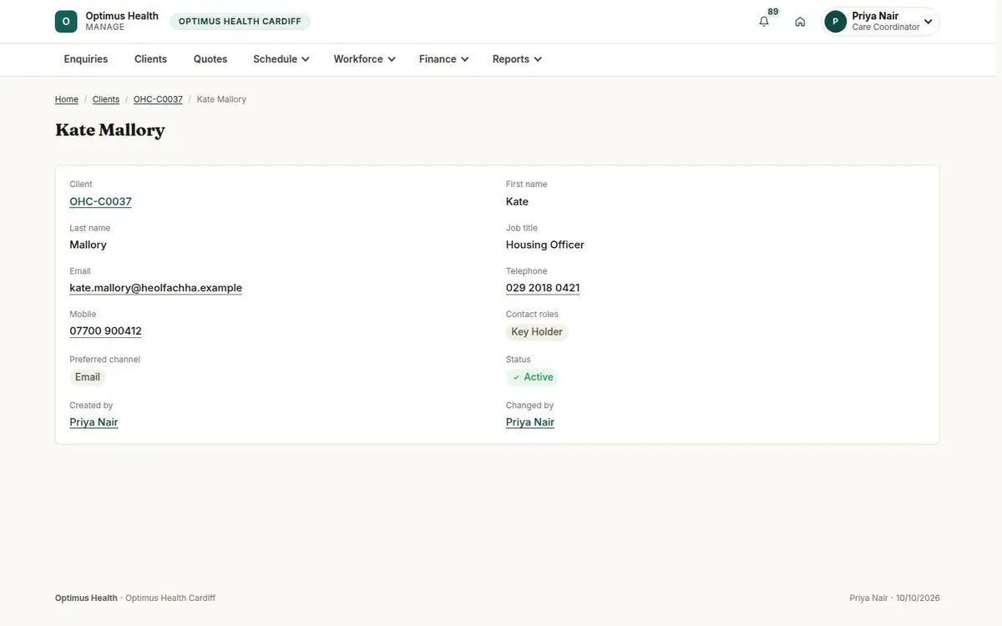
Task: Open client OHC-C0037 link in details card
Action: 100,201
